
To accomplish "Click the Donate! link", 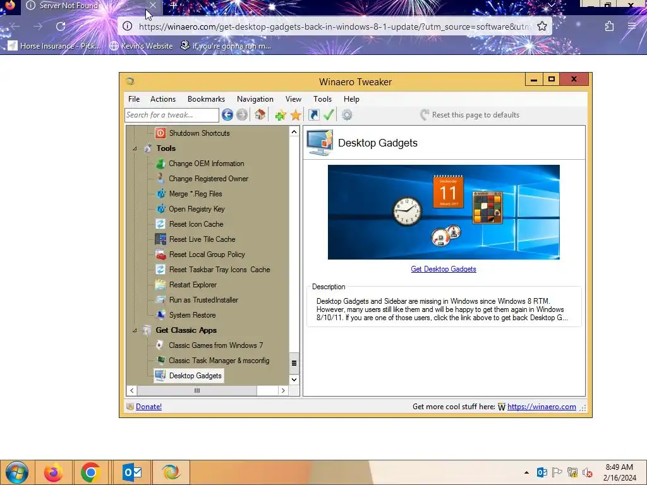I will pos(148,407).
